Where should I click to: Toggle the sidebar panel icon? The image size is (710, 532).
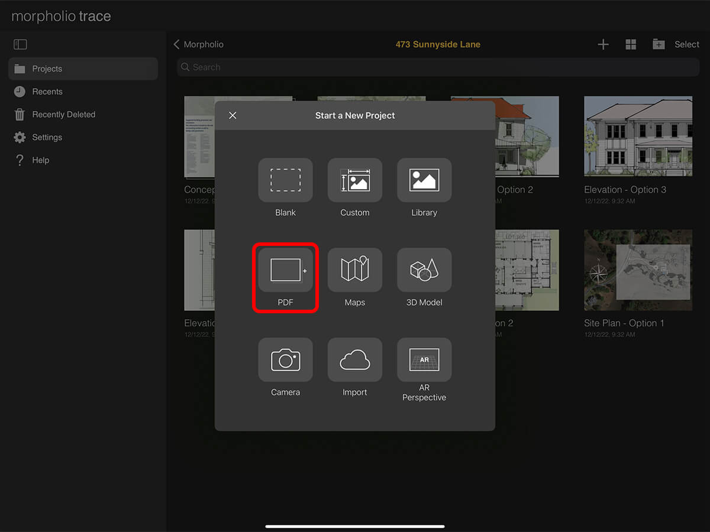20,44
